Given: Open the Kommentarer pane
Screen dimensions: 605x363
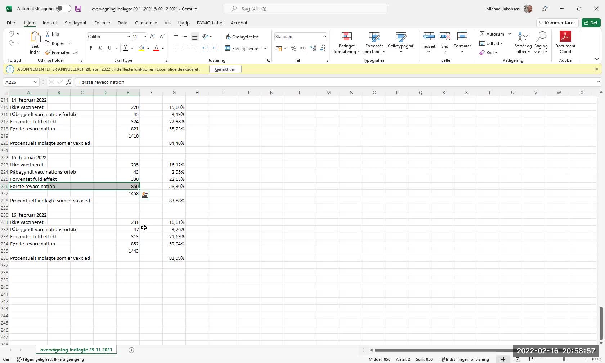Looking at the screenshot, I should pos(557,23).
